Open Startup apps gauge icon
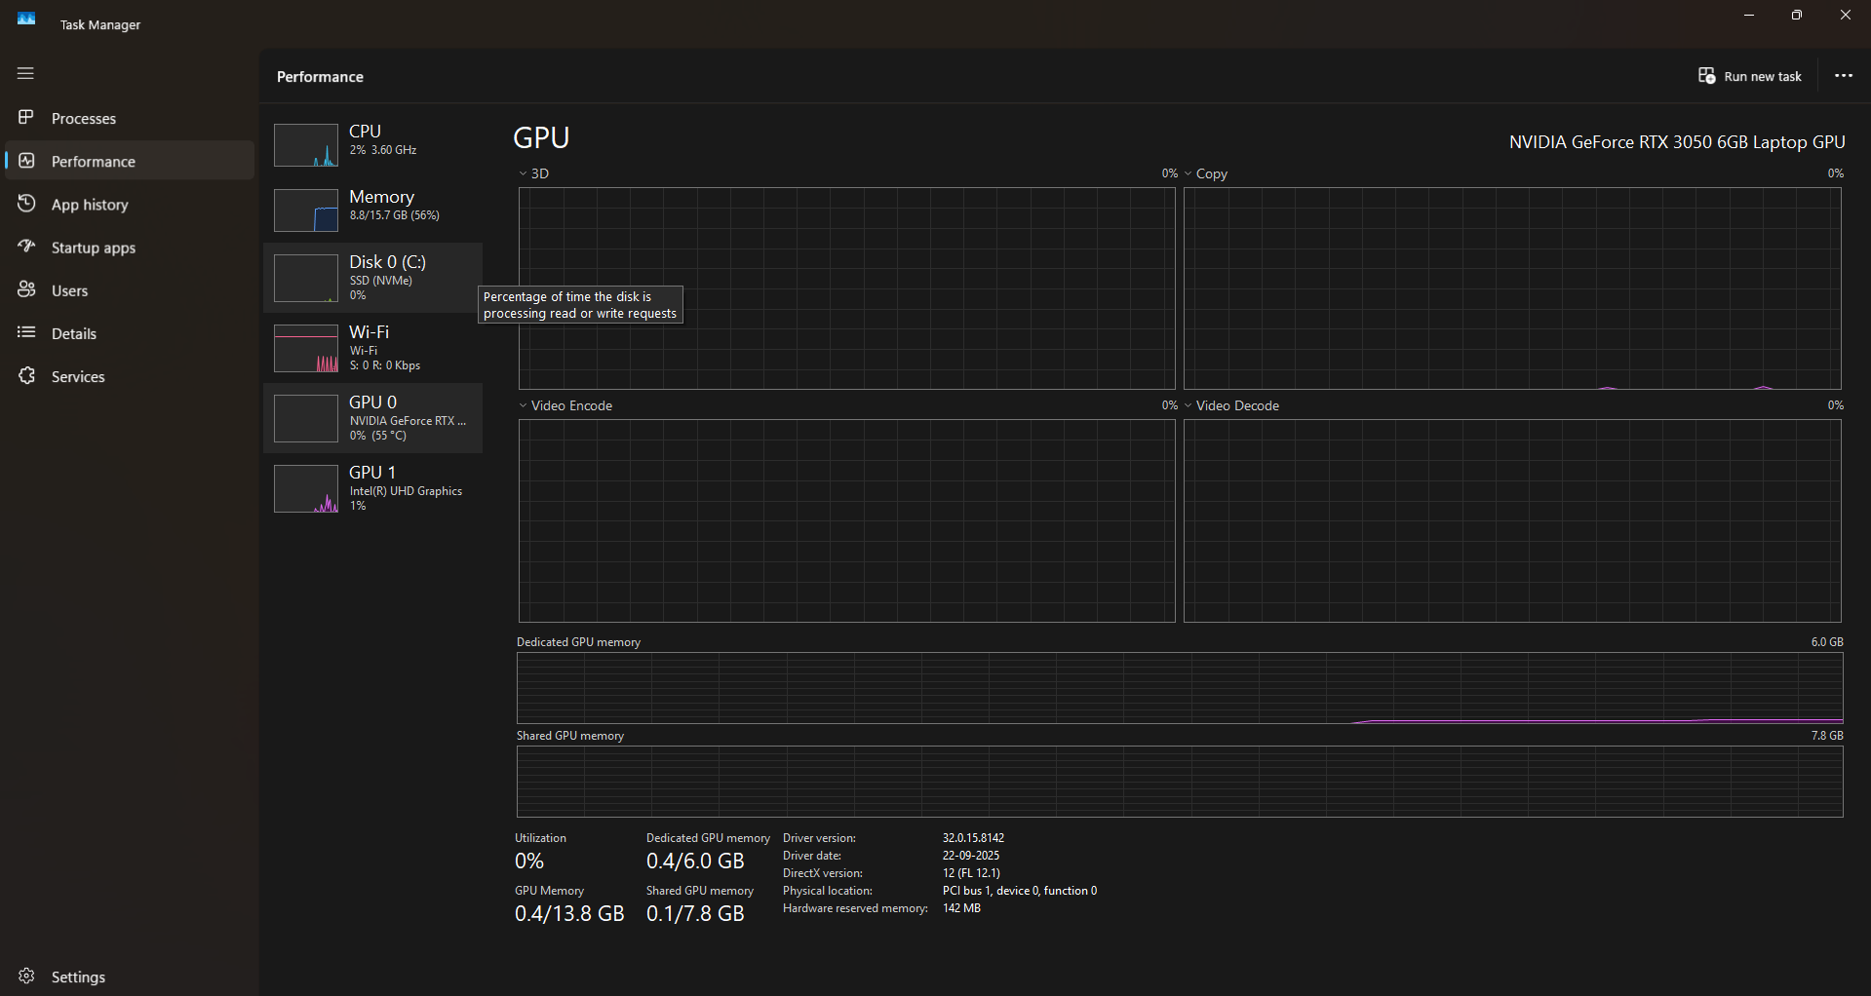Screen dimensions: 1871x996 click(x=26, y=247)
